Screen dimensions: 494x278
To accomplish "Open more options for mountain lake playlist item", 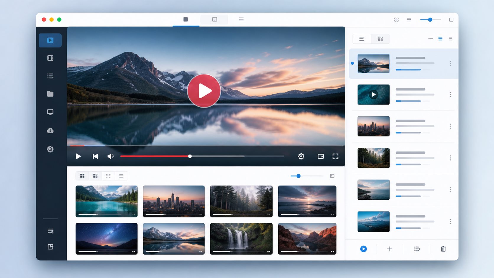I will point(451,63).
